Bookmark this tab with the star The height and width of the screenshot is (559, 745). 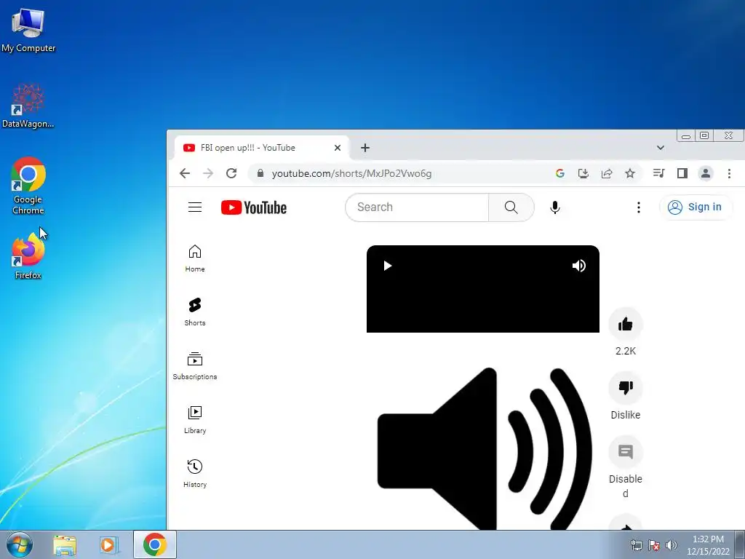(630, 173)
